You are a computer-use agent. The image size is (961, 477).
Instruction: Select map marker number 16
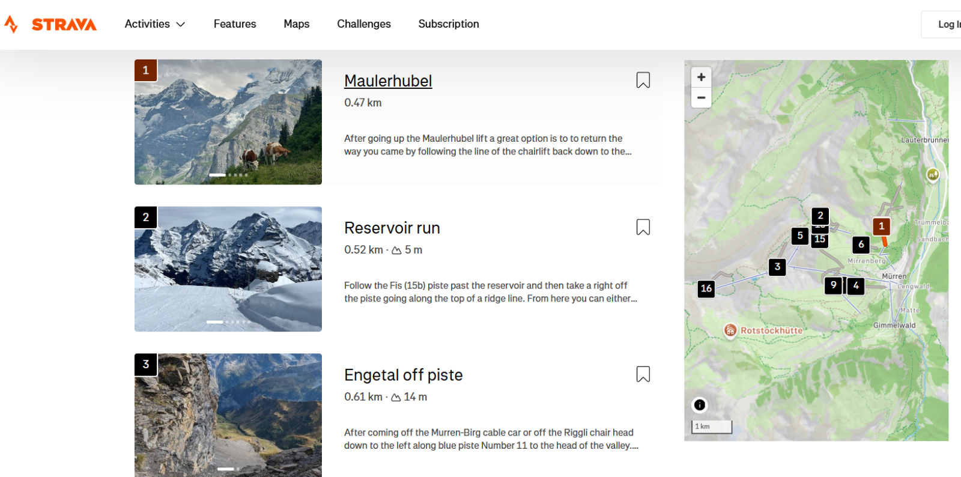pos(706,288)
